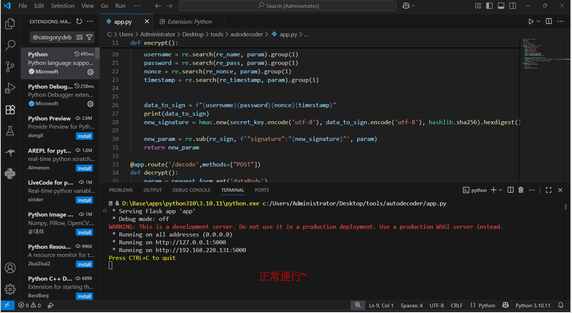Open the Source Control view
The image size is (572, 313).
click(10, 67)
